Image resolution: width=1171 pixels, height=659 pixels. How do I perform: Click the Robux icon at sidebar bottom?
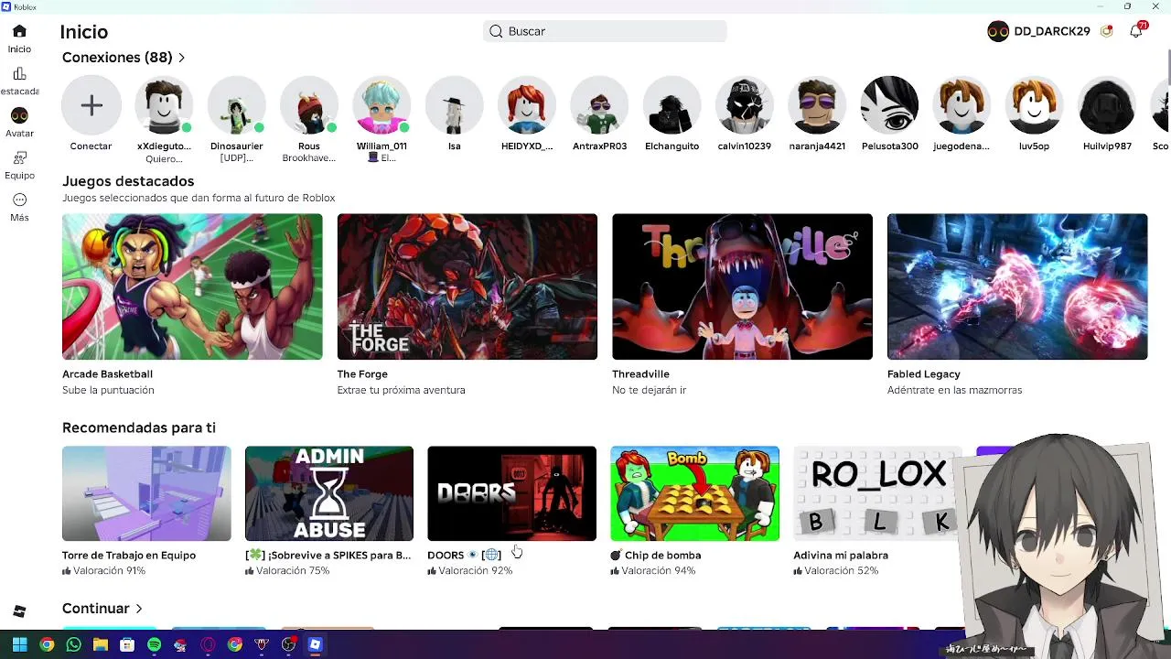19,611
